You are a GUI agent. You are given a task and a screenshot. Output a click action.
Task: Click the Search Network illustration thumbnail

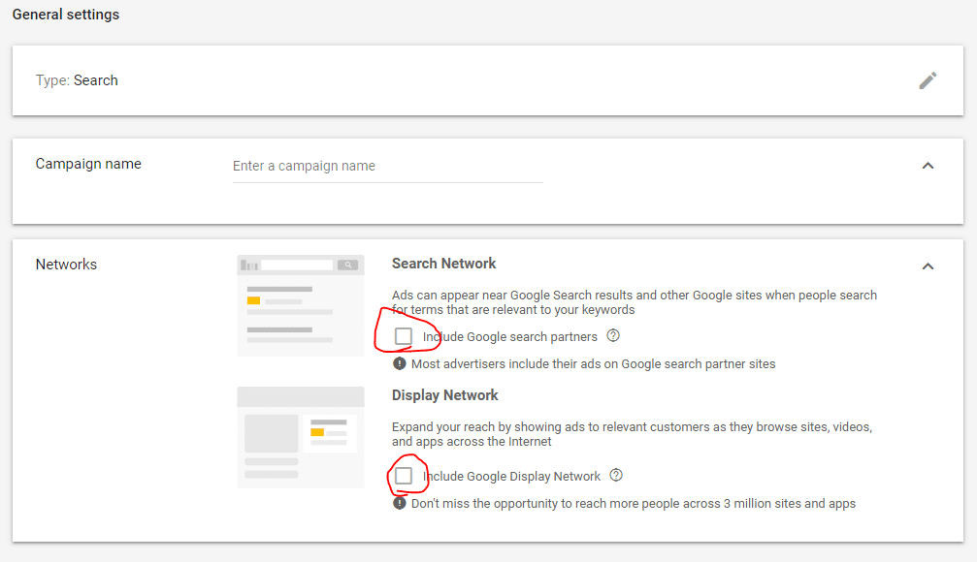pos(301,305)
